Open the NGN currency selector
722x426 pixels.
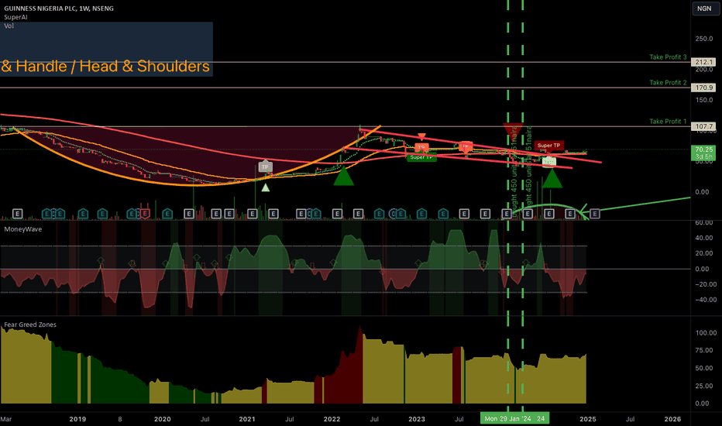[x=704, y=9]
